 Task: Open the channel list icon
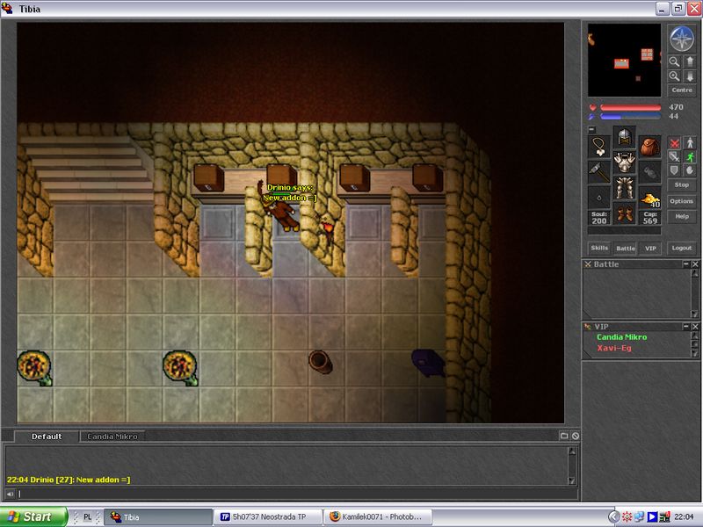click(564, 436)
